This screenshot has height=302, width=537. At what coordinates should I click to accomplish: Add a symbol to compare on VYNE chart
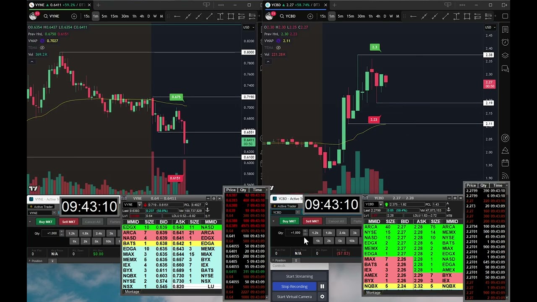pos(74,16)
